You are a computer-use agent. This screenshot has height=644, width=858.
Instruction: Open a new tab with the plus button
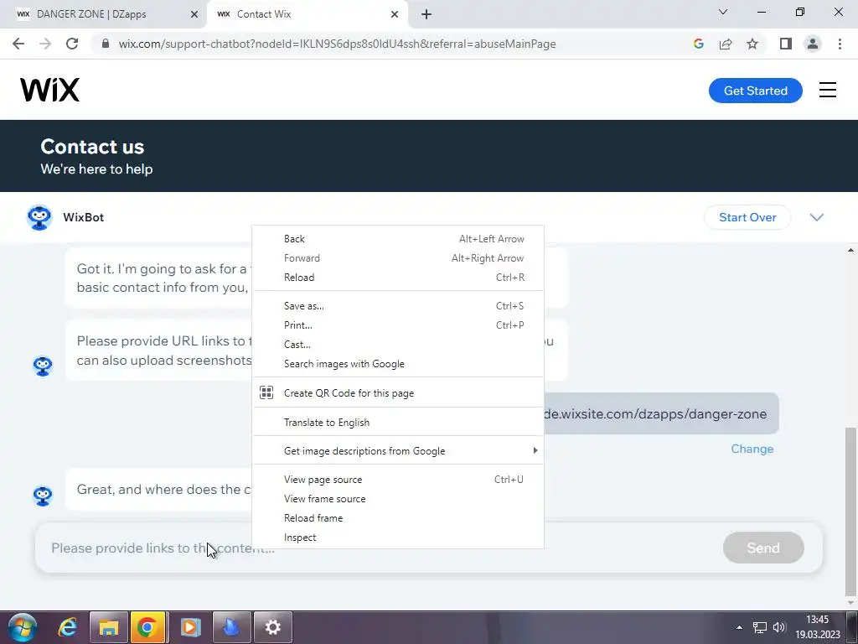pyautogui.click(x=426, y=14)
